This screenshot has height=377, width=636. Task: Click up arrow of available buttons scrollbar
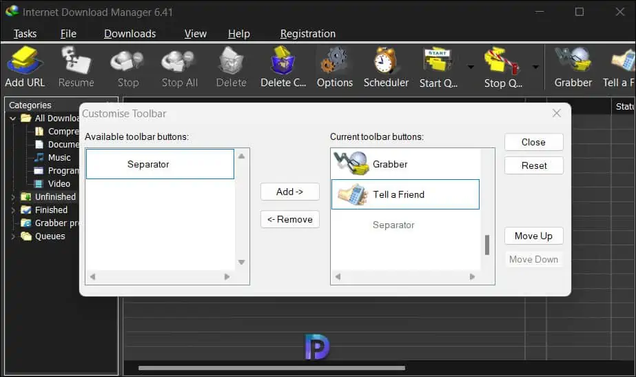pyautogui.click(x=242, y=156)
